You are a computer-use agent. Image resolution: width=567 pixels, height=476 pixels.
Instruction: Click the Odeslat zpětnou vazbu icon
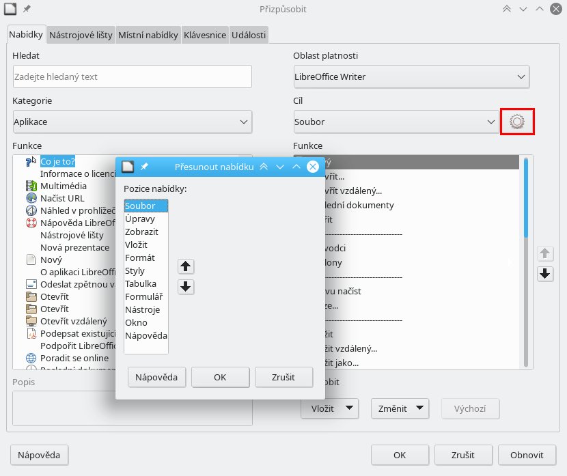[31, 284]
